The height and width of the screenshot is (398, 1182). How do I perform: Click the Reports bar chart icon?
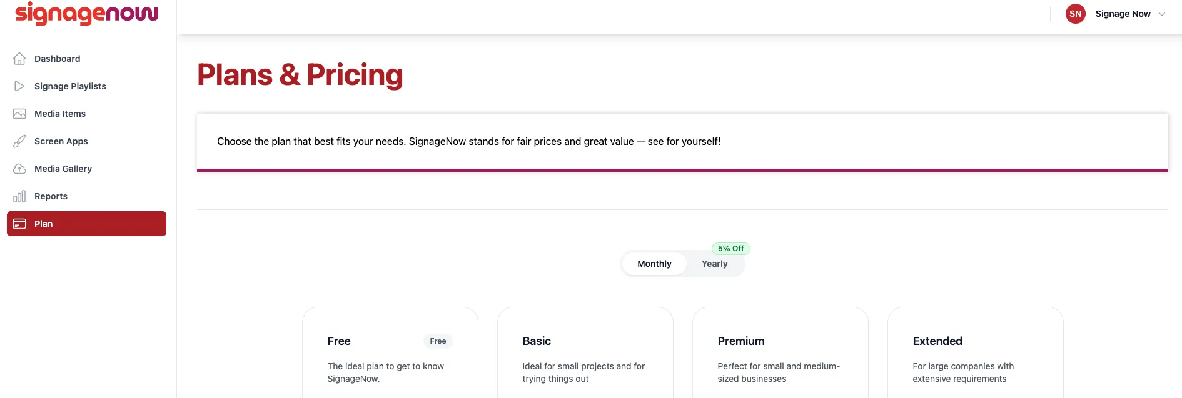(x=19, y=196)
